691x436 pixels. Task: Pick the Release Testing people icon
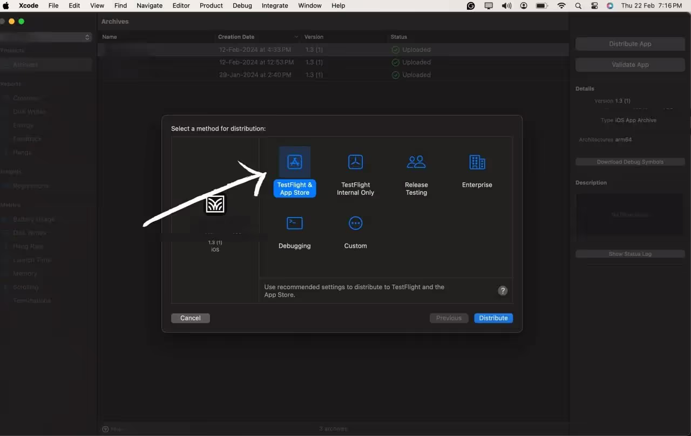tap(416, 162)
